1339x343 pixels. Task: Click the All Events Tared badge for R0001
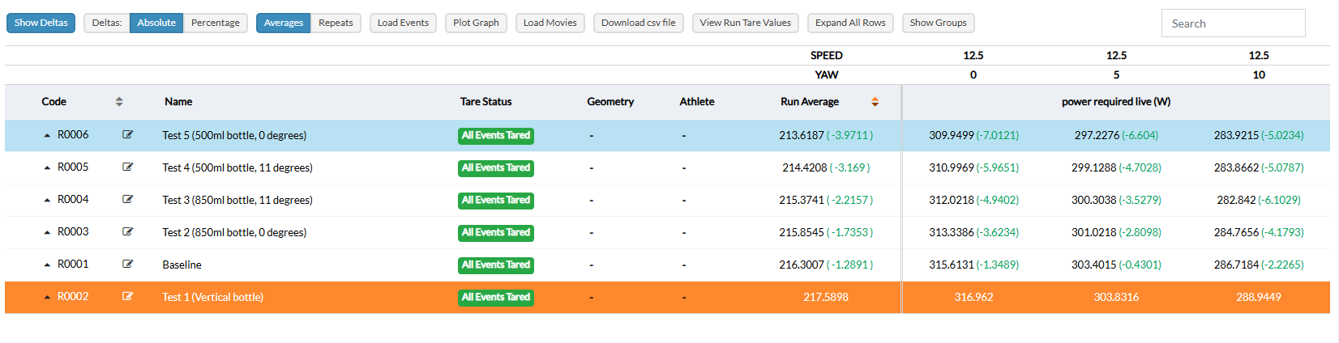495,265
